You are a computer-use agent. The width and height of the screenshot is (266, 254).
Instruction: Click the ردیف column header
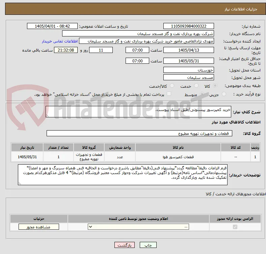coord(255,147)
